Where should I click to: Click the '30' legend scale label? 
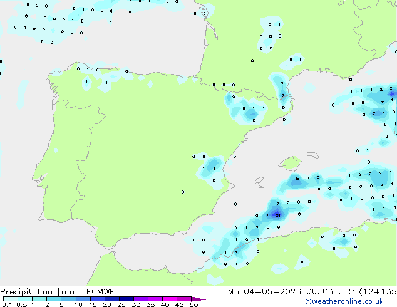pyautogui.click(x=136, y=304)
